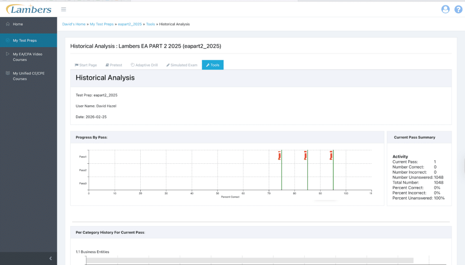Image resolution: width=465 pixels, height=265 pixels.
Task: Click the Home icon in the sidebar
Action: [x=8, y=24]
